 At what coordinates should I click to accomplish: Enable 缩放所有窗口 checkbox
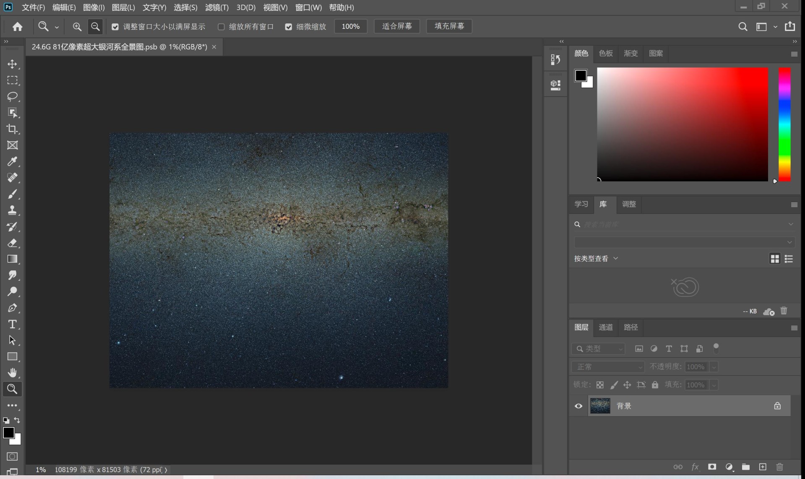[221, 27]
